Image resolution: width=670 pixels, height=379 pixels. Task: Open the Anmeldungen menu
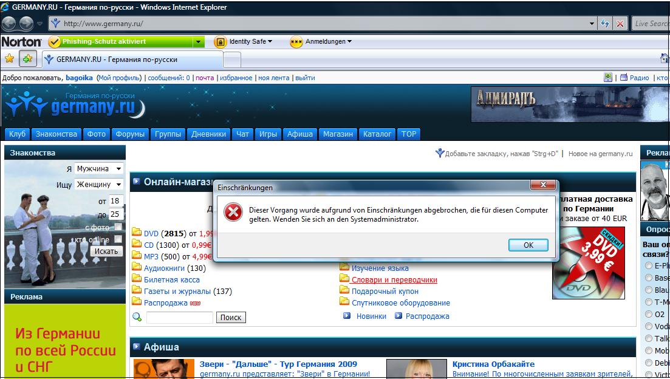329,41
